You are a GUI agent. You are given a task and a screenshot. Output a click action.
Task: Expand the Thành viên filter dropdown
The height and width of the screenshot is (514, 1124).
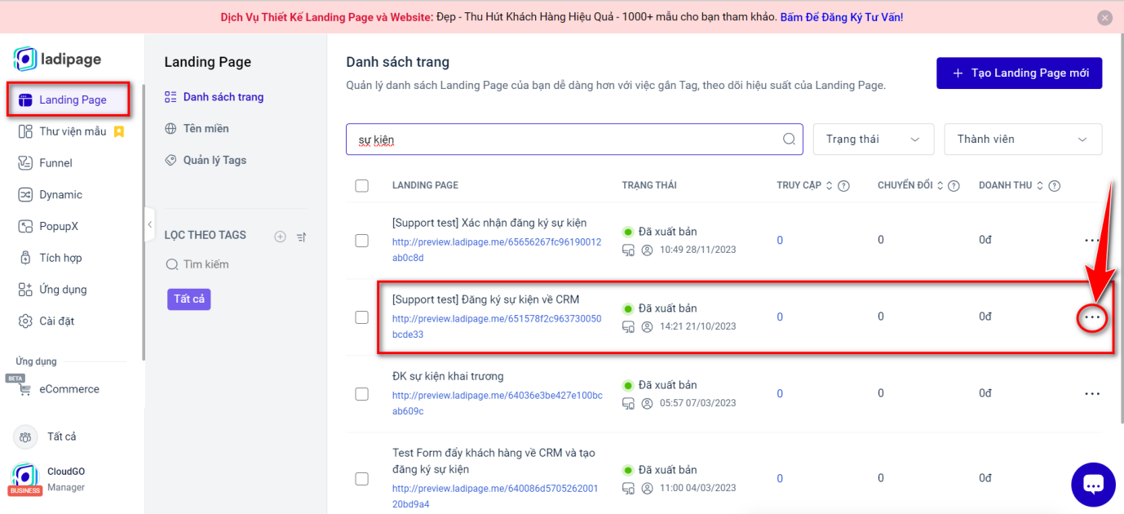coord(1022,140)
